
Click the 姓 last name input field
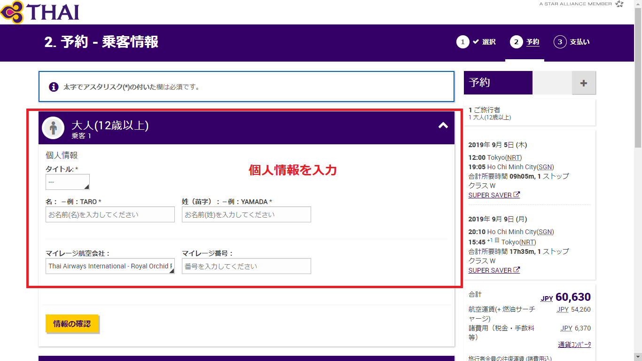246,215
